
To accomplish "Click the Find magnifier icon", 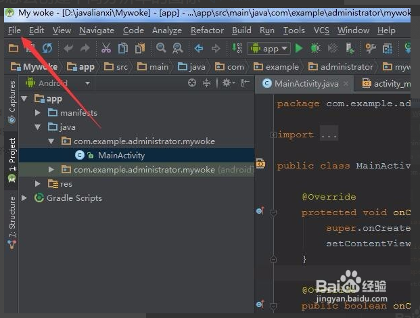I will [x=161, y=48].
